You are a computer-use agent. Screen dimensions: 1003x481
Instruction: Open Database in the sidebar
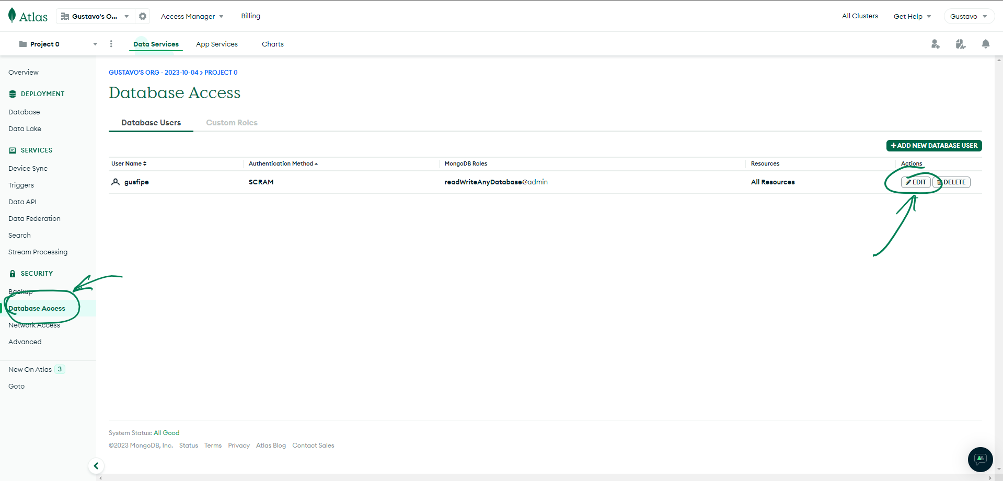click(x=24, y=112)
